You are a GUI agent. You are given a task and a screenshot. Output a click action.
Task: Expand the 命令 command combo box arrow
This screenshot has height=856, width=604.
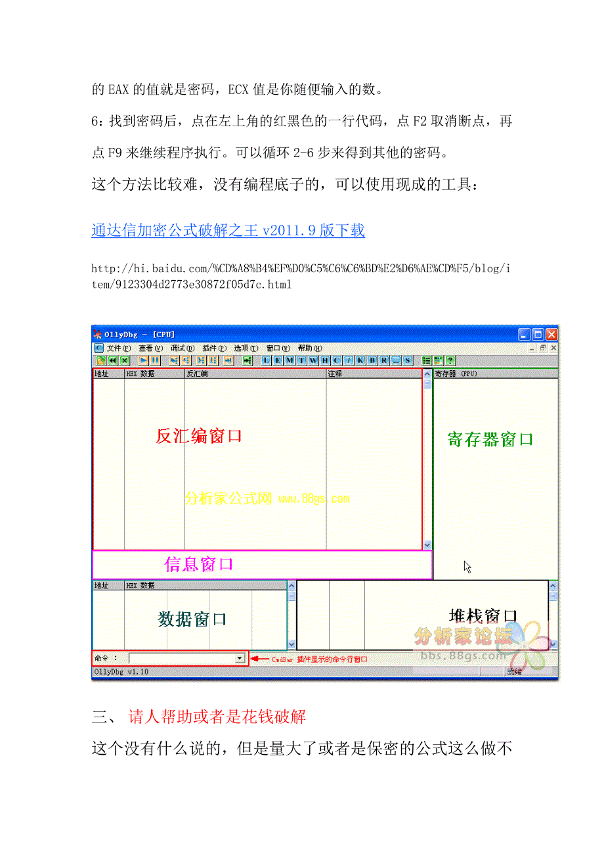(240, 658)
